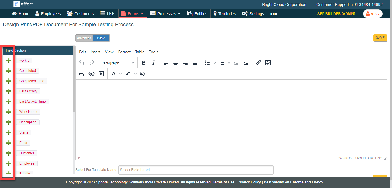Click the Bold formatting icon
The image size is (392, 188).
(x=144, y=63)
